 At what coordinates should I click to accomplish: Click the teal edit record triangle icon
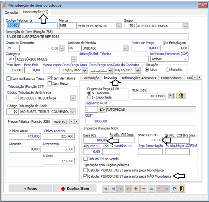[151, 189]
